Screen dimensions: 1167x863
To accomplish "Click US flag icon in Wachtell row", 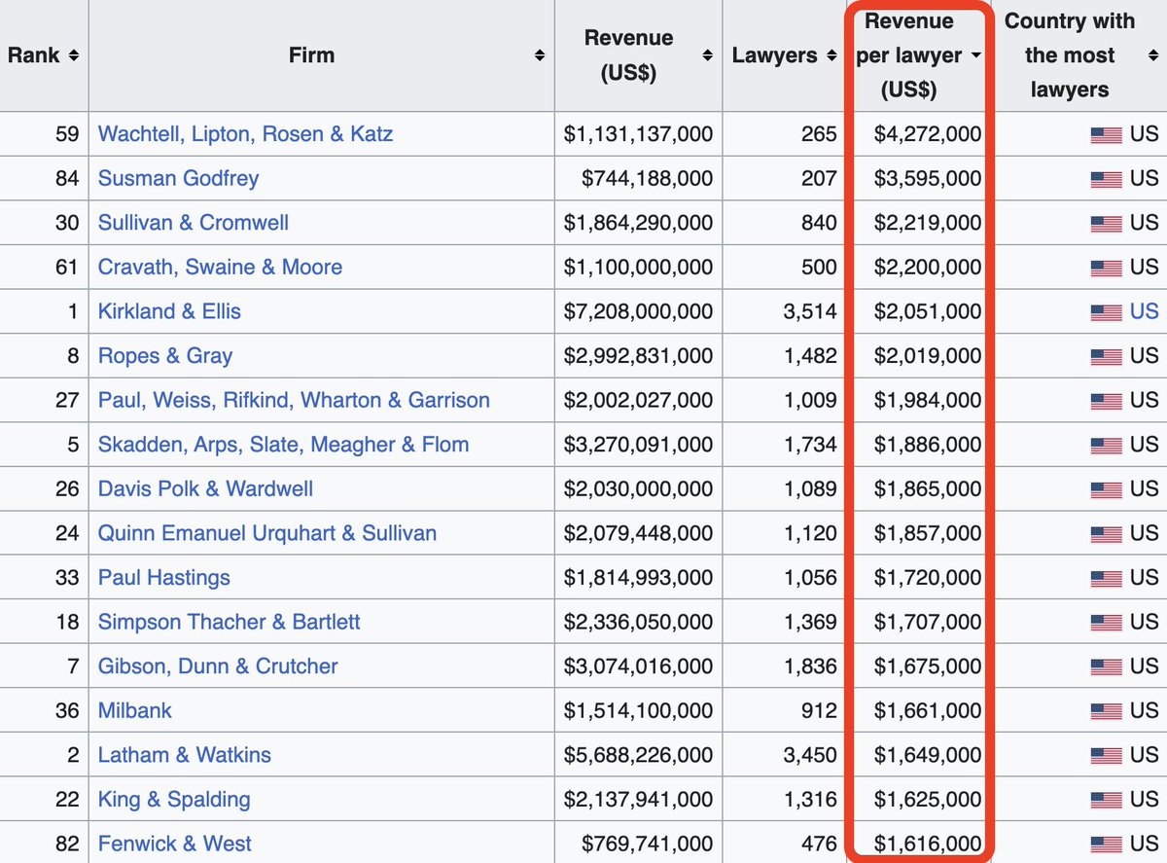I will point(1107,134).
